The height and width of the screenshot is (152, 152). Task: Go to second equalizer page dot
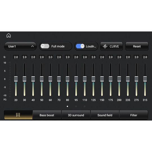point(76,106)
